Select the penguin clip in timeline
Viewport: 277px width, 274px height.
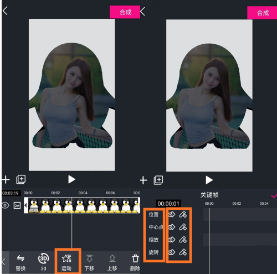83,205
